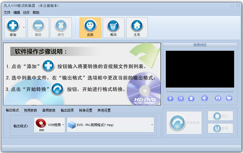
Task: Click the 视频预览 panel header
Action: point(200,45)
